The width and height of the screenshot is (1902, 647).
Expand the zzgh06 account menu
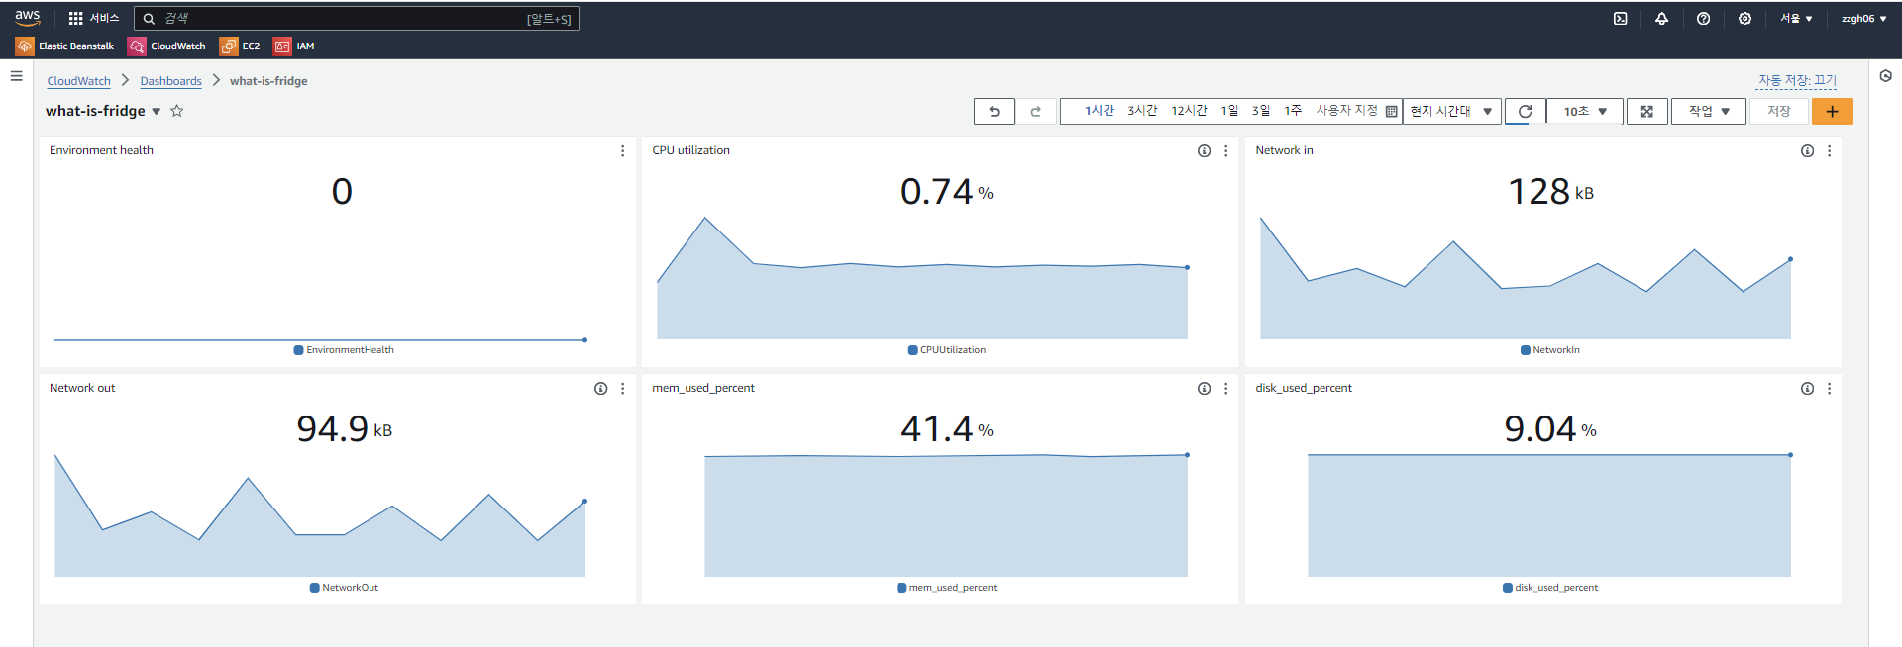(x=1863, y=18)
